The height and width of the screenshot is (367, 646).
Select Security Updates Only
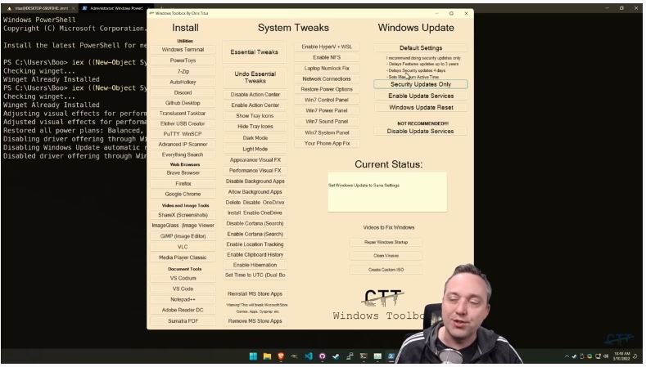421,84
